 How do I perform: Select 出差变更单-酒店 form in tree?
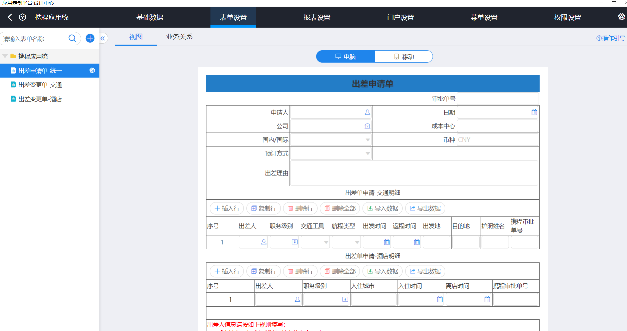(40, 99)
